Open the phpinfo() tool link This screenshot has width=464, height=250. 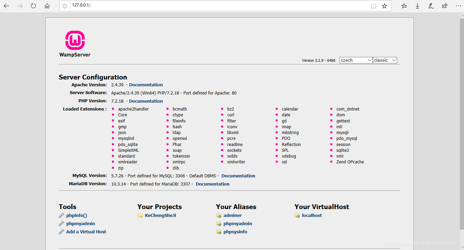click(77, 215)
